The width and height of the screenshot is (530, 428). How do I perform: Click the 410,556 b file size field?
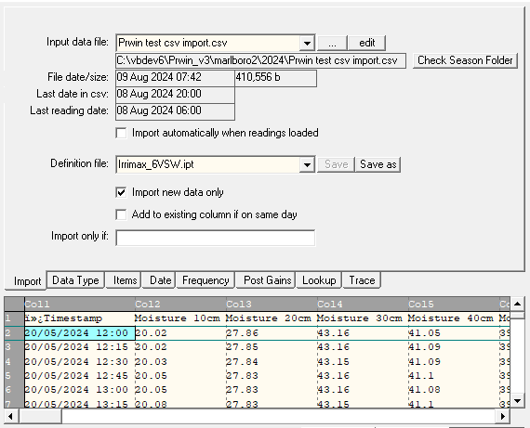(x=275, y=78)
